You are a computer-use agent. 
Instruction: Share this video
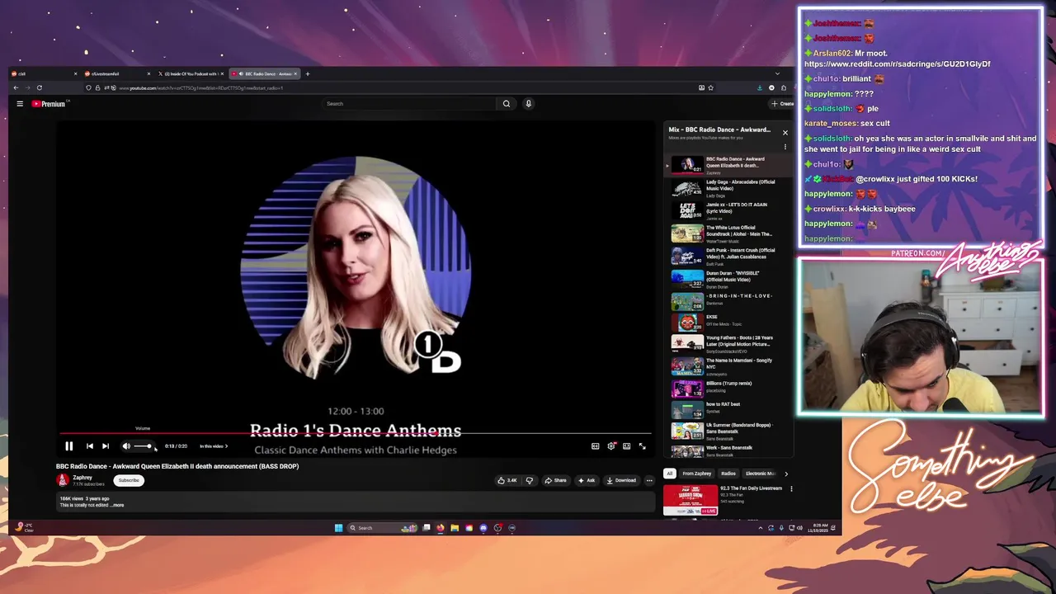coord(556,480)
